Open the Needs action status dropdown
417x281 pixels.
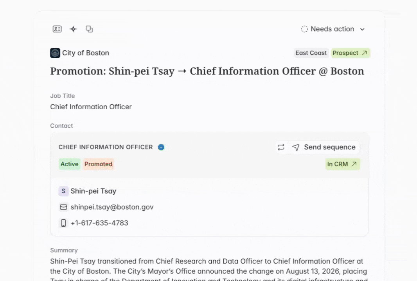(333, 29)
